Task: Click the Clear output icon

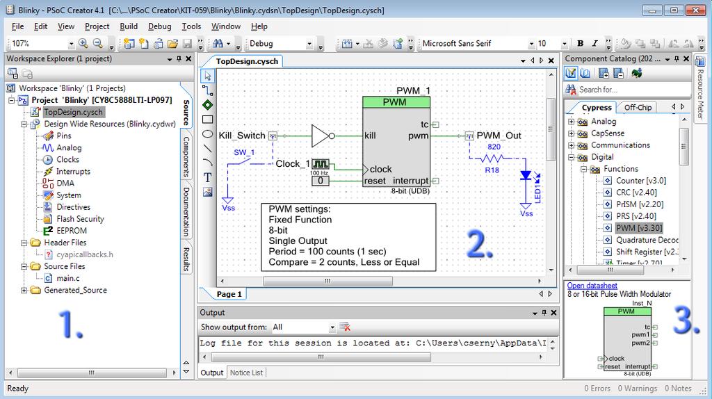Action: click(345, 327)
